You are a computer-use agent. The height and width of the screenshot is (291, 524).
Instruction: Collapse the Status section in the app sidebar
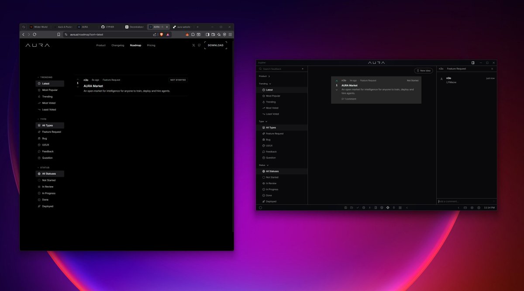[x=264, y=165]
